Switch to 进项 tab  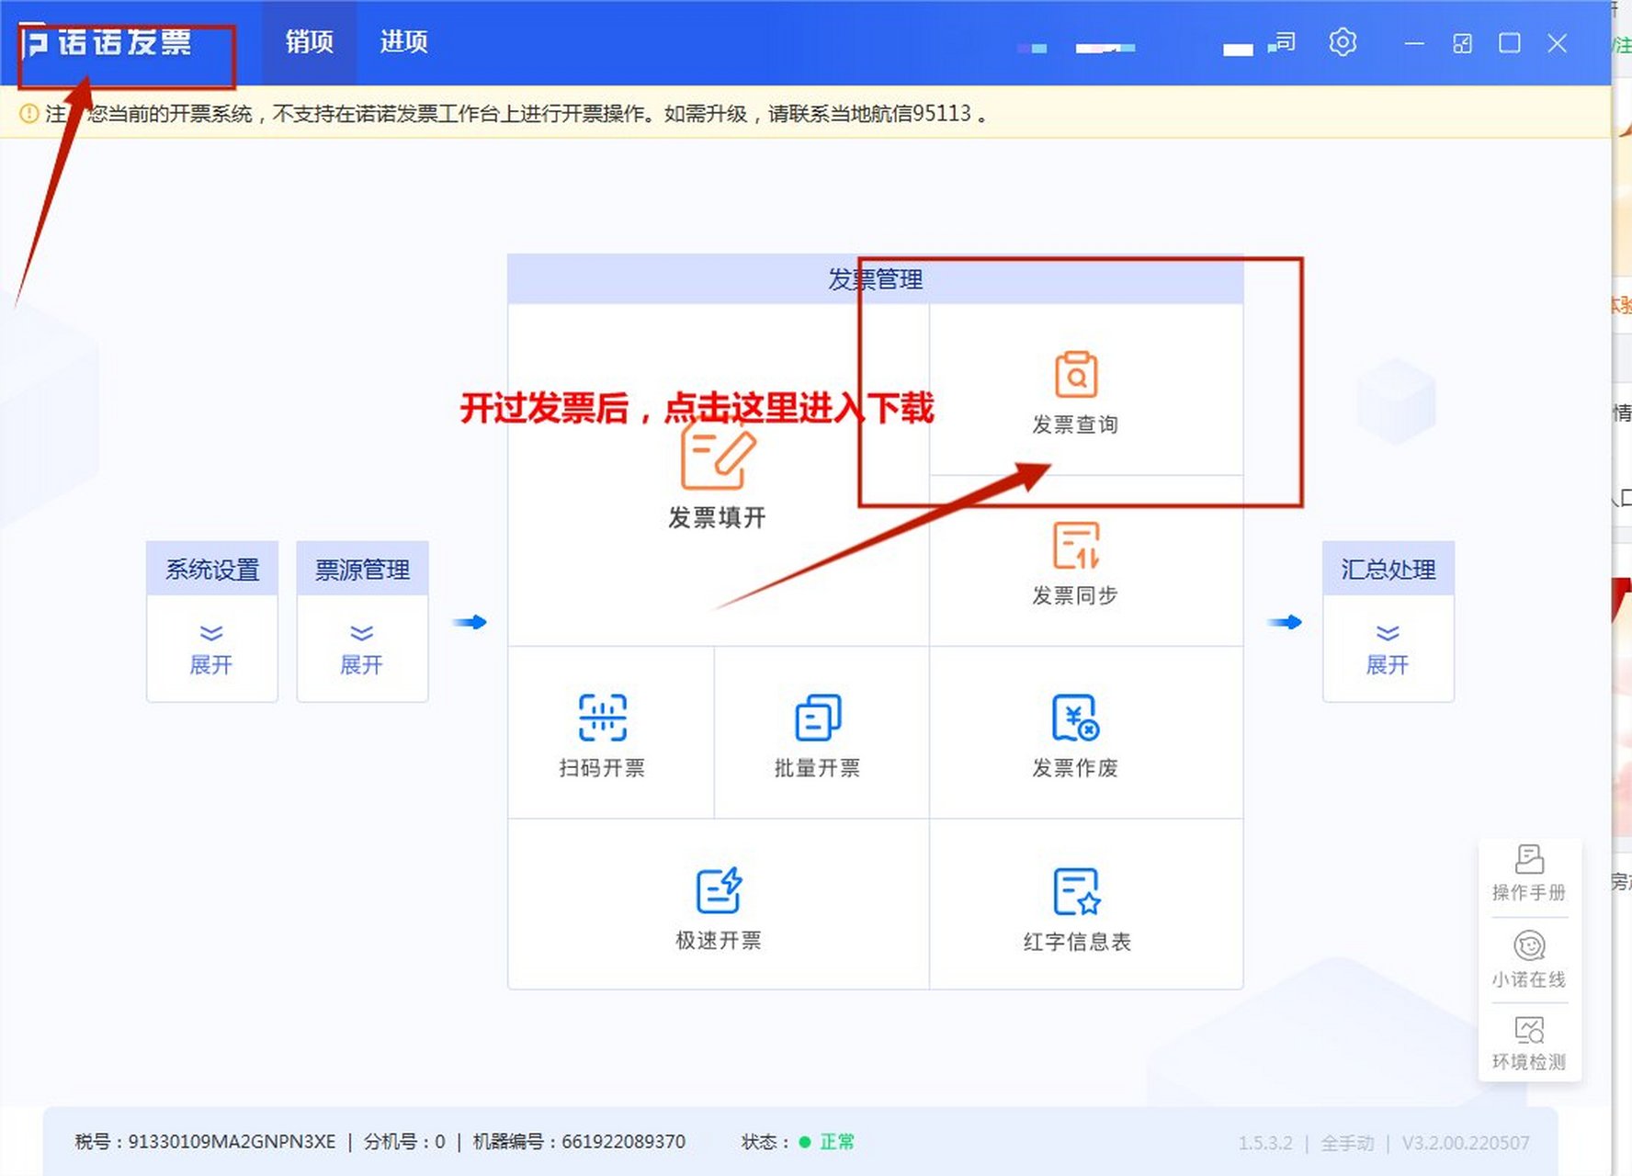[x=403, y=42]
